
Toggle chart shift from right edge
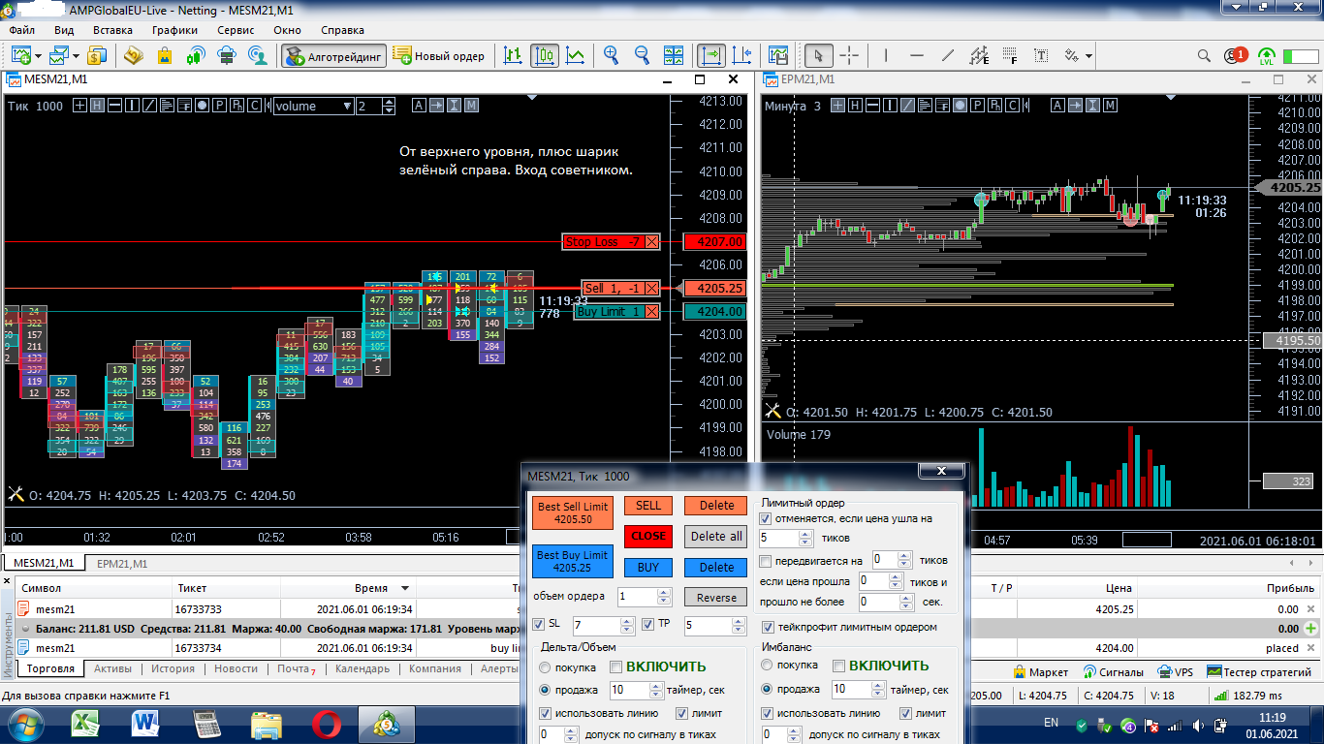point(742,55)
